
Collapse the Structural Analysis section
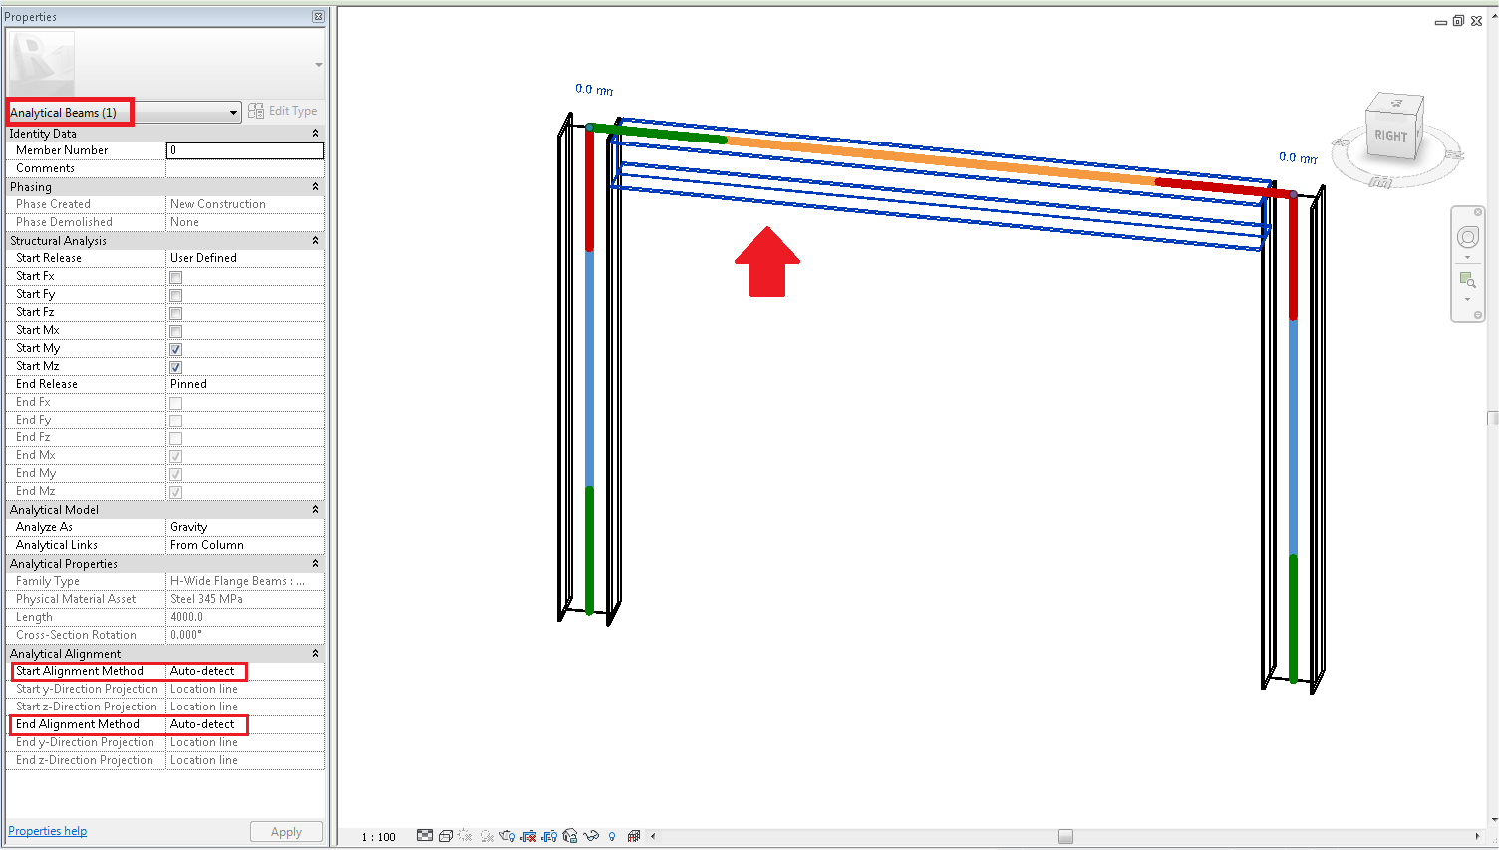pos(315,240)
